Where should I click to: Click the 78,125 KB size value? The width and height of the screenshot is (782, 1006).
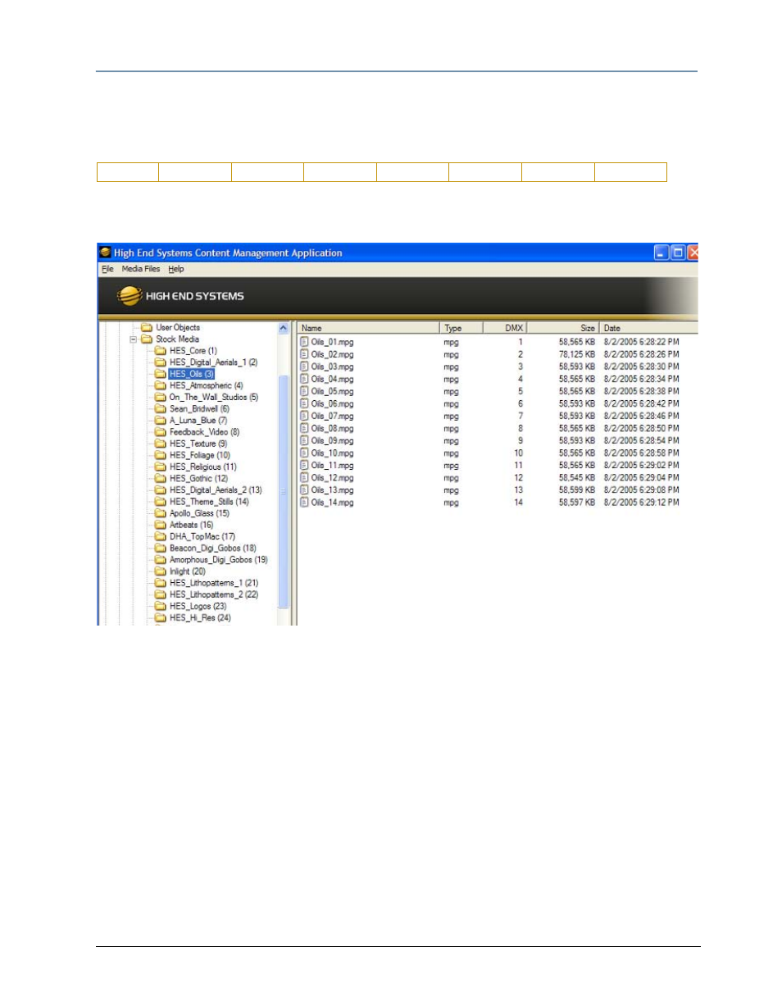pyautogui.click(x=577, y=354)
